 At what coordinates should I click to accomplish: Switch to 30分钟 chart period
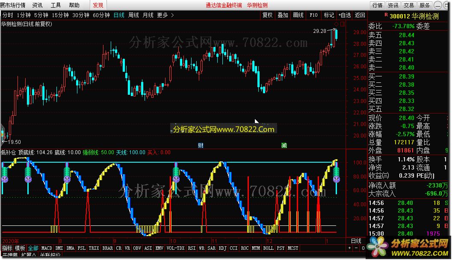click(x=81, y=15)
